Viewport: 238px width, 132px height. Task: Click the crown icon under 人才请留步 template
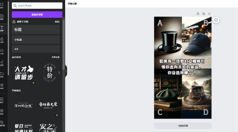[33, 83]
